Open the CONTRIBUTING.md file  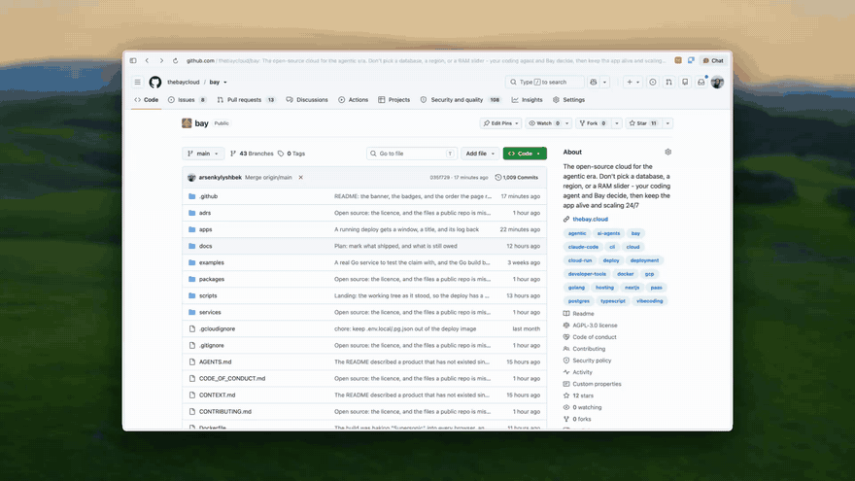pyautogui.click(x=225, y=412)
